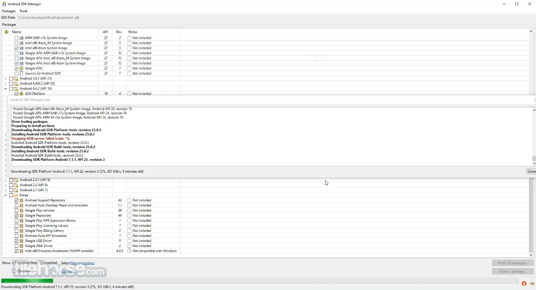Click the Google Repository package icon
Image resolution: width=536 pixels, height=290 pixels.
tap(22, 215)
